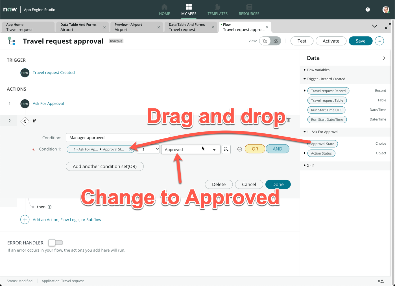The height and width of the screenshot is (286, 395).
Task: Click the Delete button
Action: (219, 184)
